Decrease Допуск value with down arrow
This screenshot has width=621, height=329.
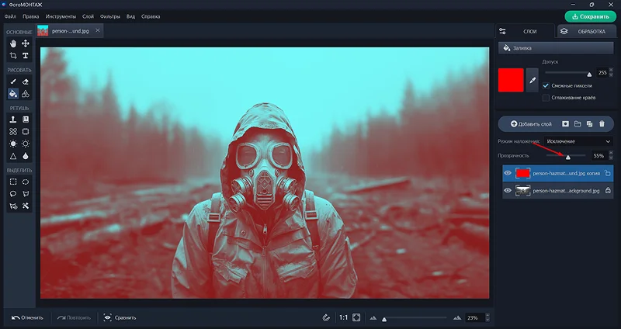click(611, 74)
